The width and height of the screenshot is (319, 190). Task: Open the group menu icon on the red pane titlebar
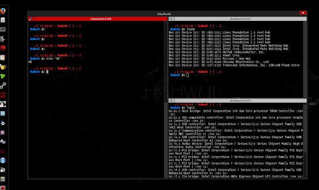[x=31, y=19]
